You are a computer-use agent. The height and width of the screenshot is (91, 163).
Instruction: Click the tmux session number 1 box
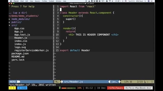[x=12, y=88]
